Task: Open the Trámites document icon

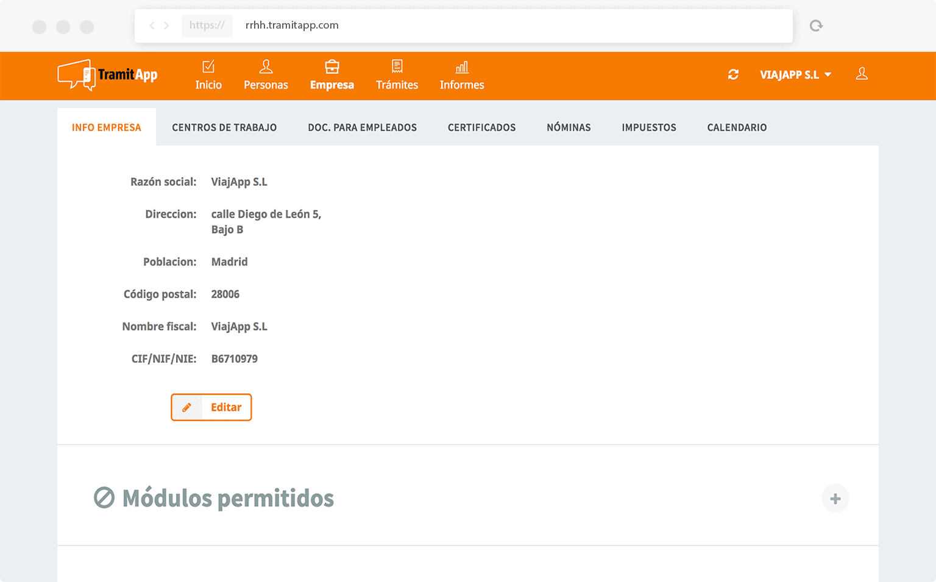Action: 397,66
